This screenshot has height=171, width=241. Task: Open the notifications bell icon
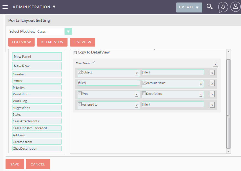pos(223,7)
